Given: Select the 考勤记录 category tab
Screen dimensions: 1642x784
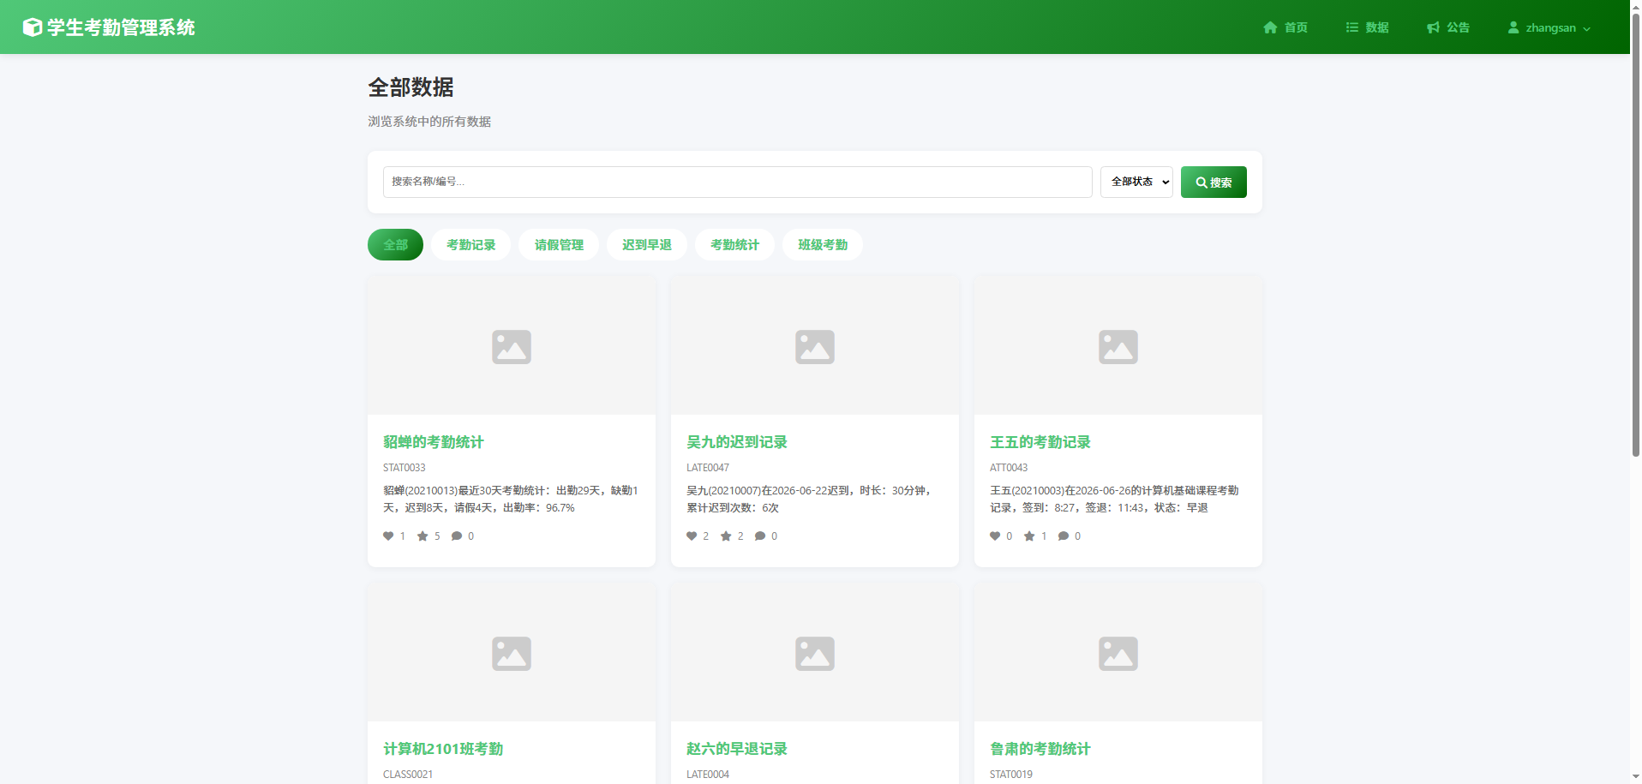Looking at the screenshot, I should (x=470, y=244).
